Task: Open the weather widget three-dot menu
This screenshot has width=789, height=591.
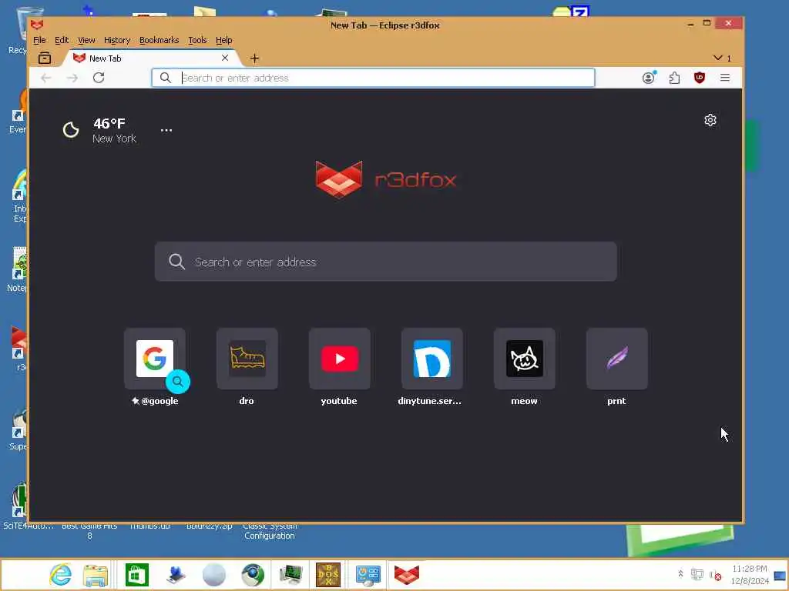Action: point(166,130)
